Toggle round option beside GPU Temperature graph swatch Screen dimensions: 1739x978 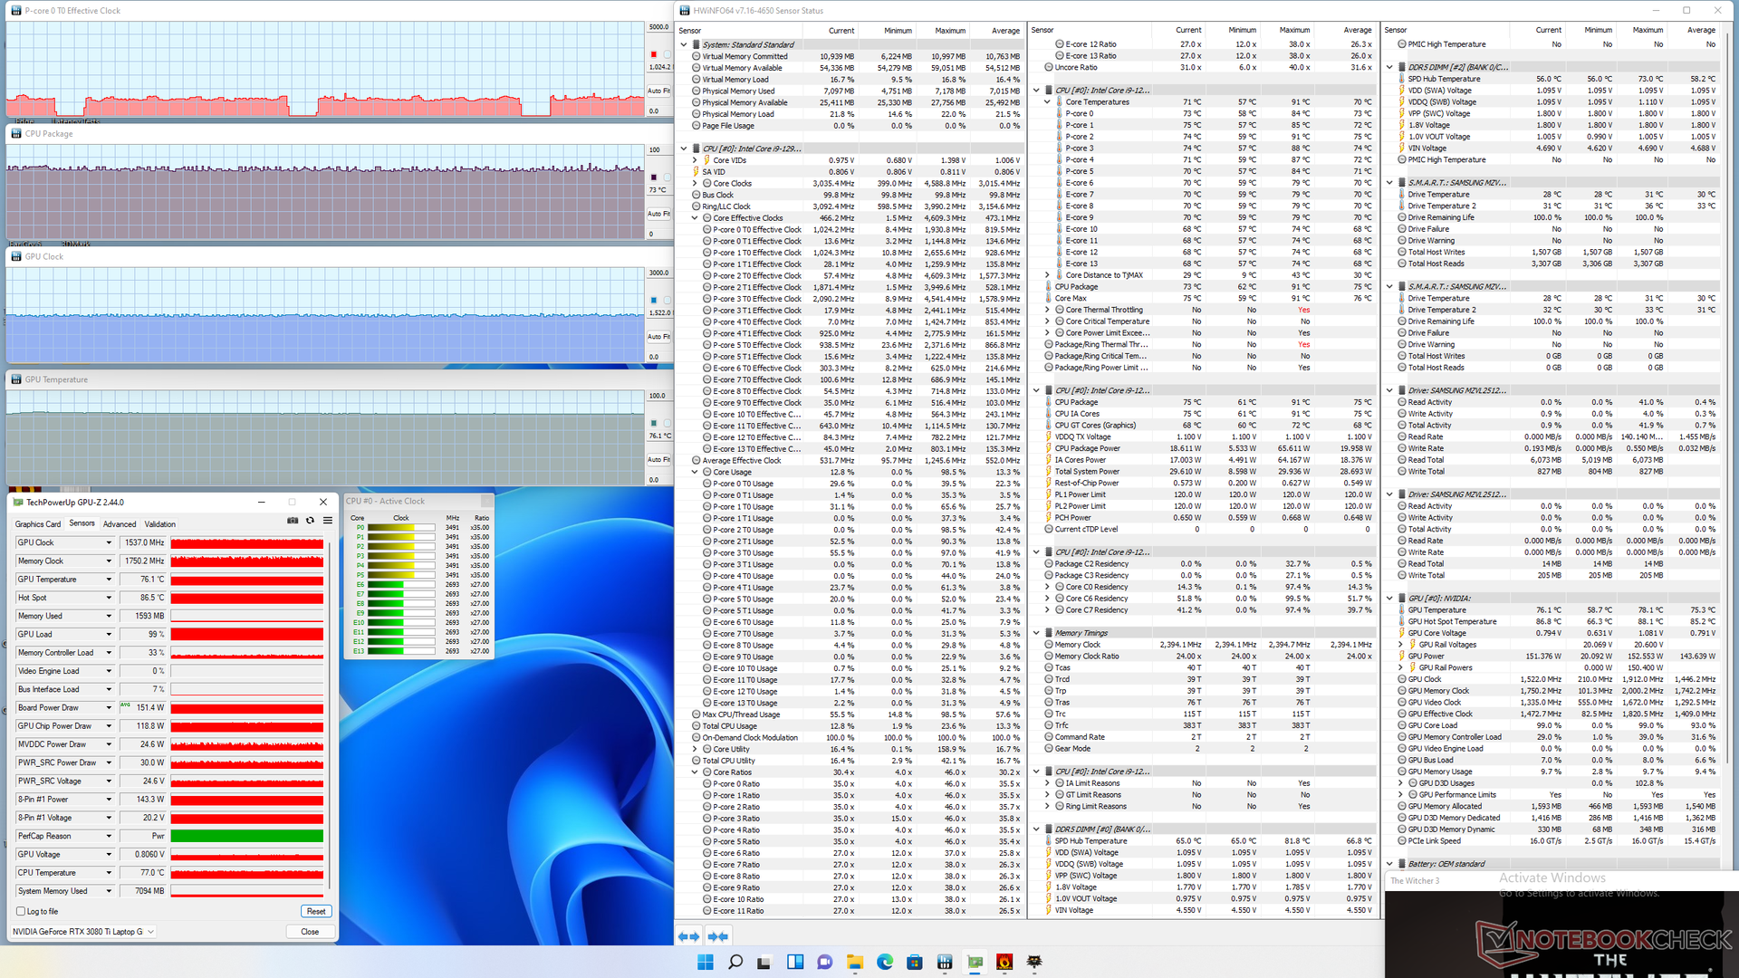click(x=667, y=423)
